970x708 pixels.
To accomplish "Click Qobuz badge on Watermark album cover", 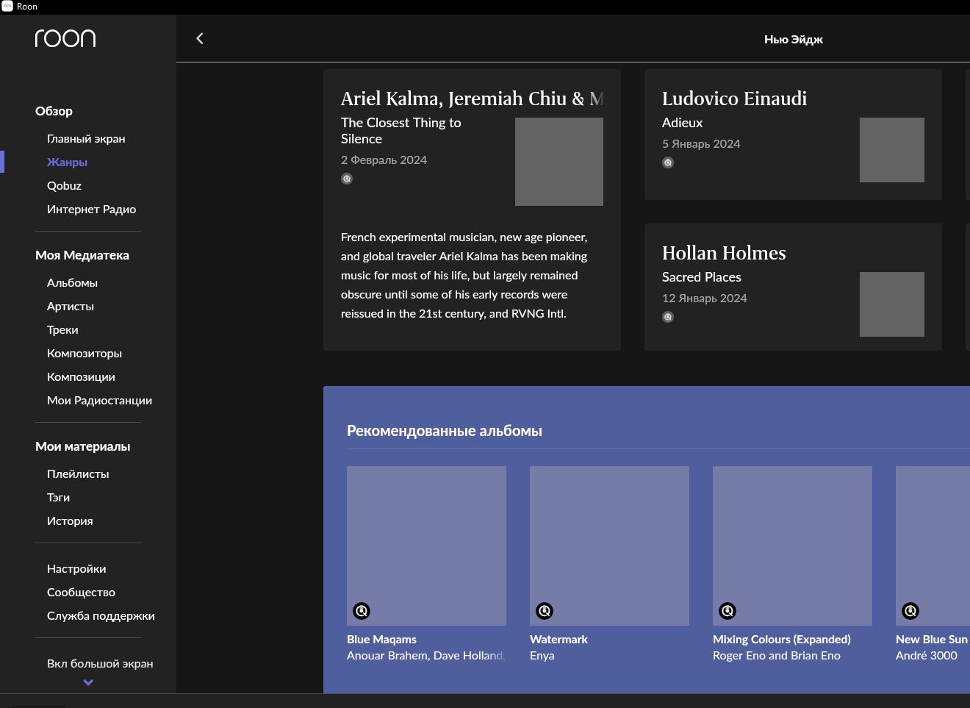I will [x=545, y=611].
